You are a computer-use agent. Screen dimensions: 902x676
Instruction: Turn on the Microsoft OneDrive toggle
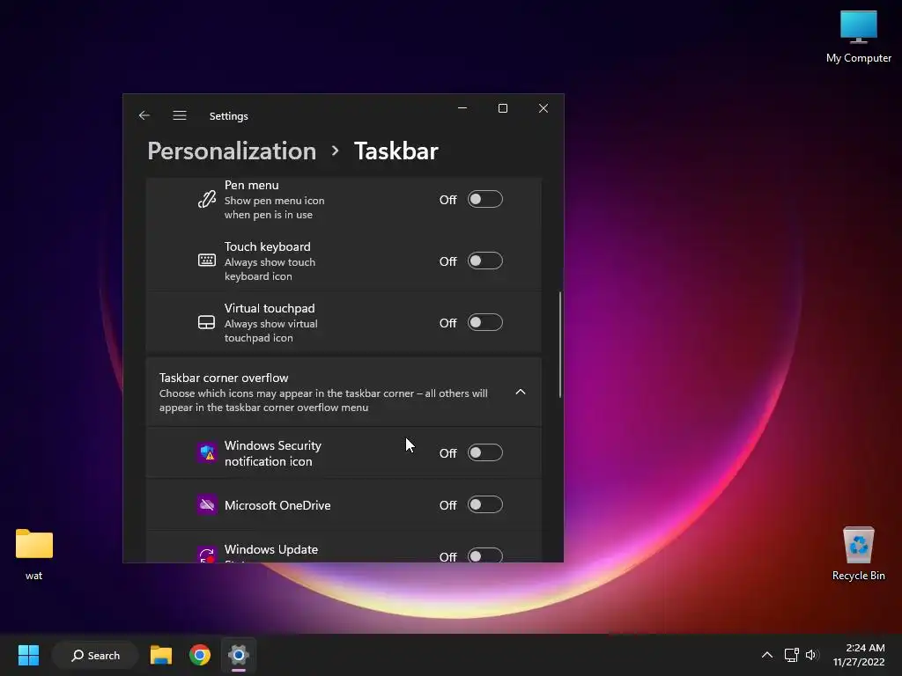pos(485,504)
